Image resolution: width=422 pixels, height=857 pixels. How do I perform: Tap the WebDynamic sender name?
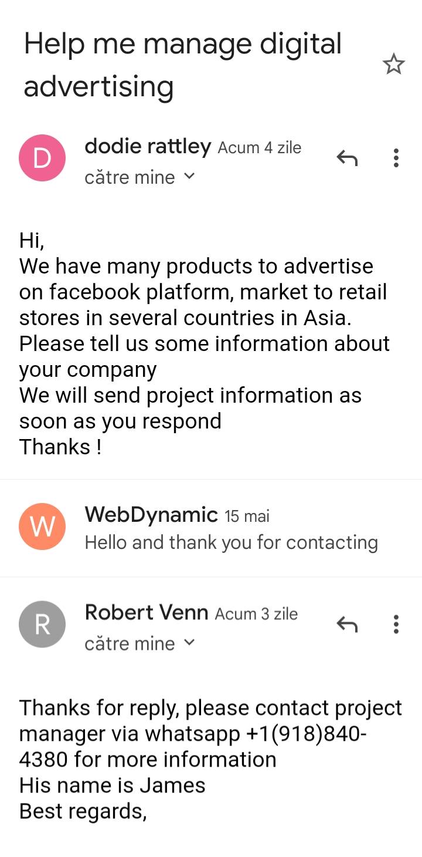pyautogui.click(x=151, y=515)
